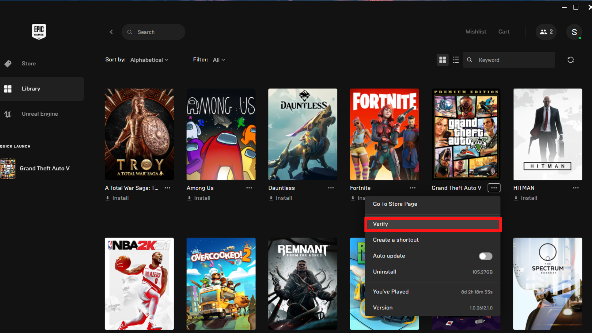Go back with the left chevron arrow

(x=111, y=32)
